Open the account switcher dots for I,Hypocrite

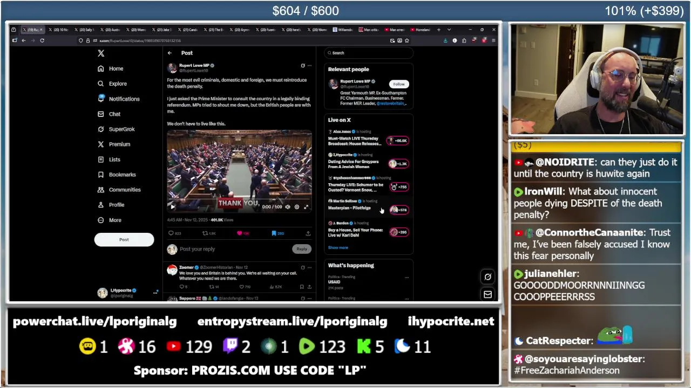coord(155,292)
